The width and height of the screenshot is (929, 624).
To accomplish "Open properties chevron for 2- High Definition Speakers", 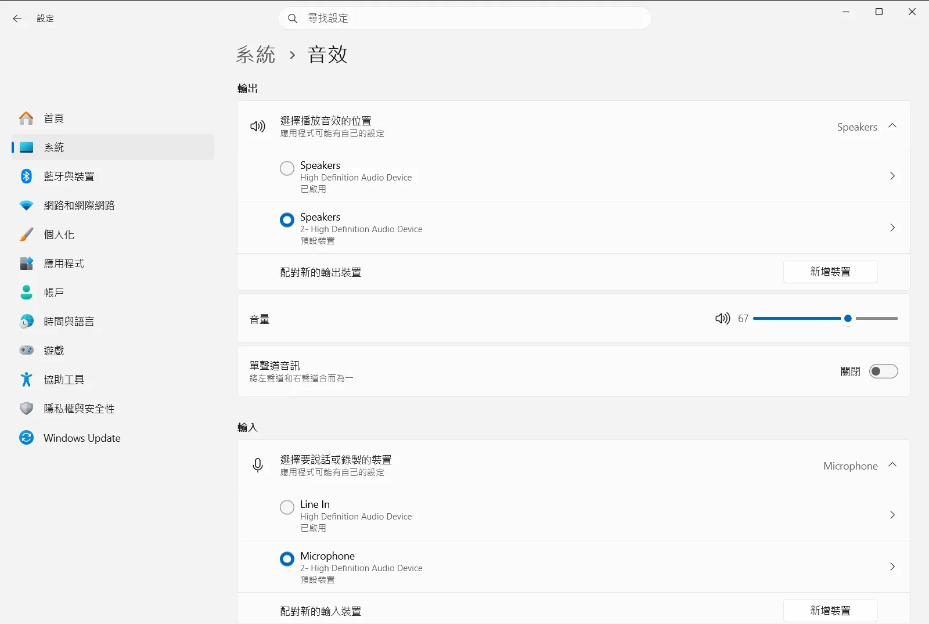I will 892,228.
